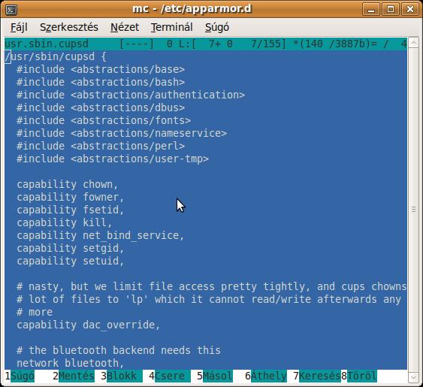Maximize the mc terminal window
The image size is (423, 387).
click(391, 10)
